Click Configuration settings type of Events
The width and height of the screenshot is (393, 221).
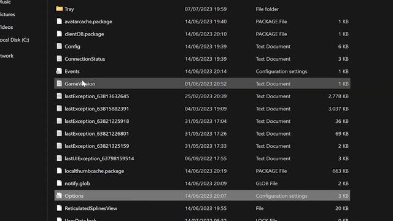coord(281,71)
